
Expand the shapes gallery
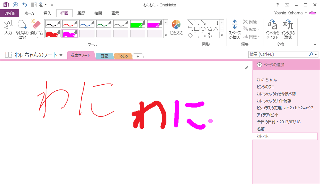pyautogui.click(x=222, y=35)
